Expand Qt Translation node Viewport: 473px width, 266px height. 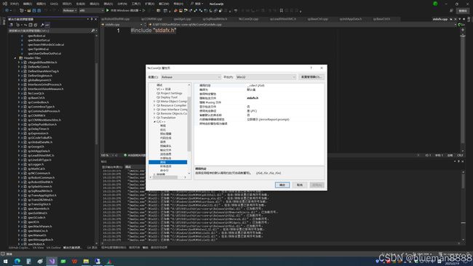point(154,118)
